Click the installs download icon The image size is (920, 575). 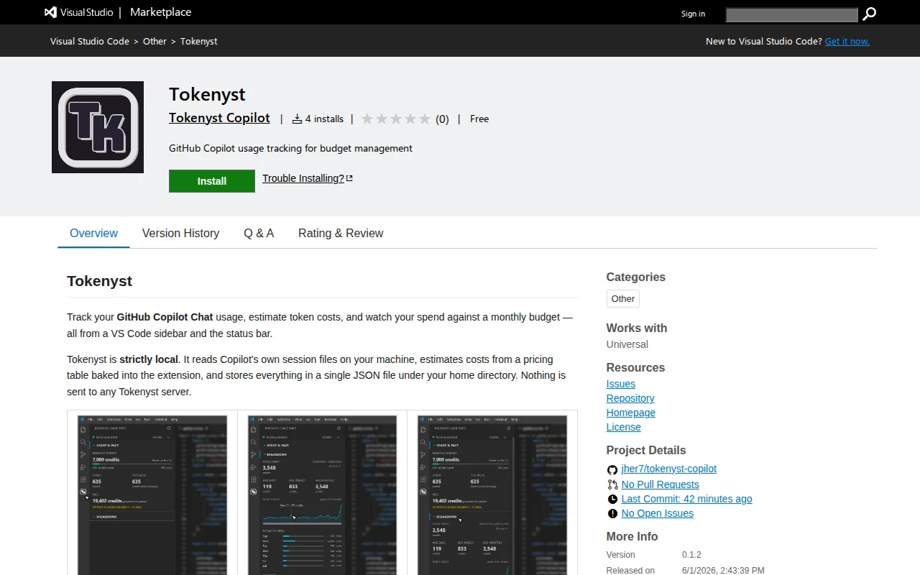(x=297, y=119)
